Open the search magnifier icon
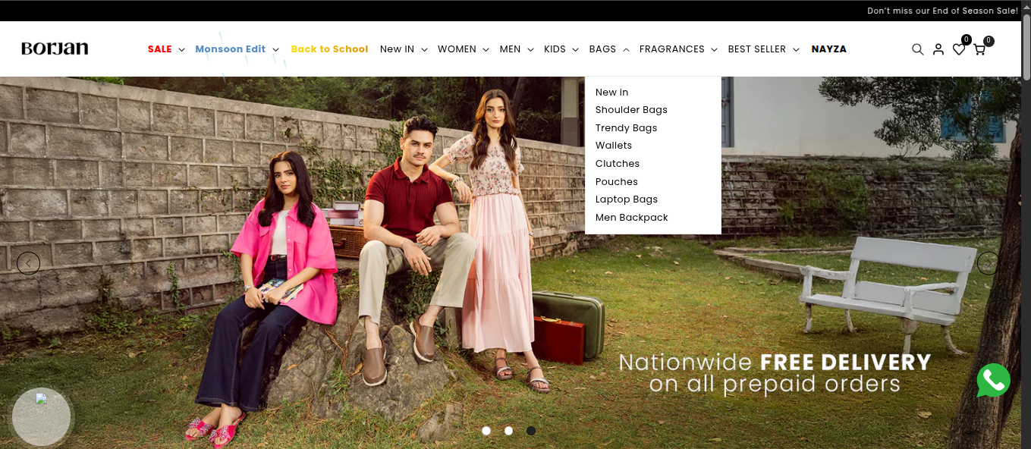This screenshot has width=1031, height=449. point(917,49)
